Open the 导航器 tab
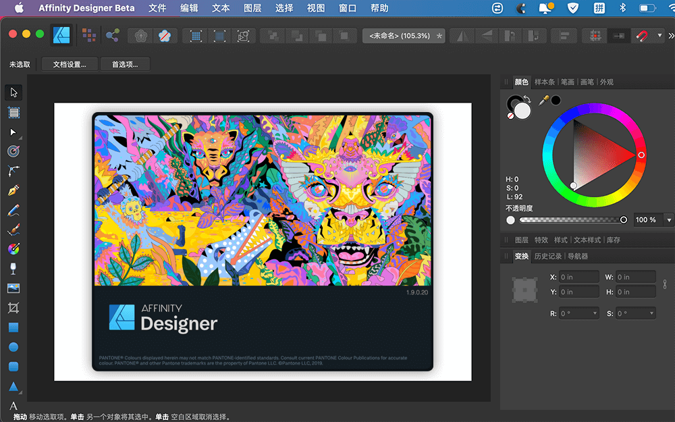This screenshot has height=422, width=675. pos(577,256)
